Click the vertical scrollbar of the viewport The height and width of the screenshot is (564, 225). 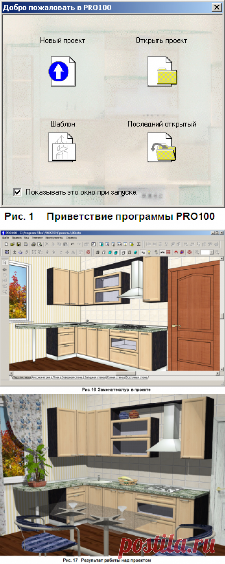[222, 314]
